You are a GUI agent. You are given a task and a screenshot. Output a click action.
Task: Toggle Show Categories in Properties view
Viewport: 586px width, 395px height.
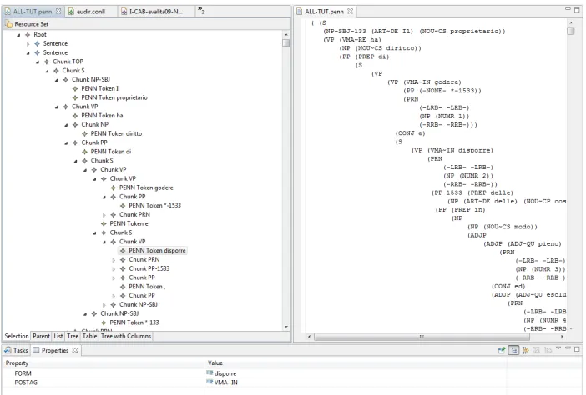tap(514, 350)
